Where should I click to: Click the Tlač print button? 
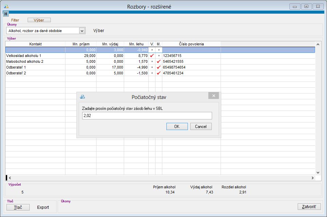click(x=18, y=207)
